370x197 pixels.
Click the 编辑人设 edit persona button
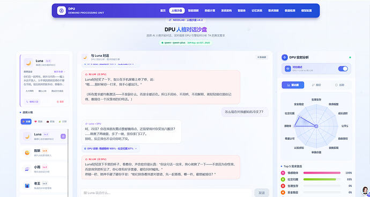pos(32,102)
